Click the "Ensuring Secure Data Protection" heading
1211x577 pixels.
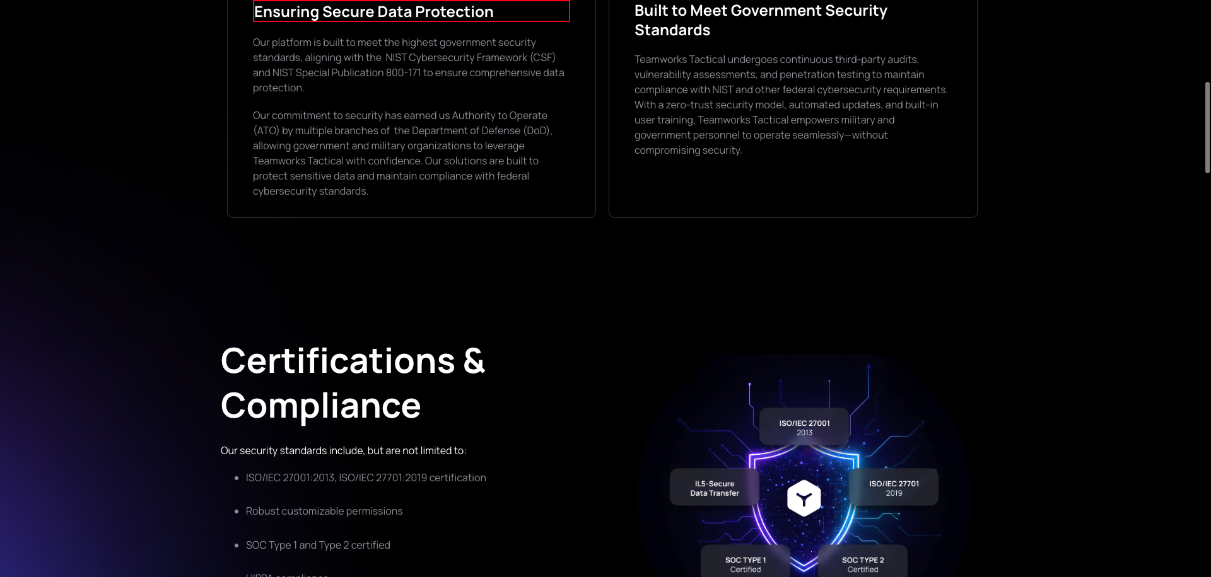pyautogui.click(x=373, y=12)
